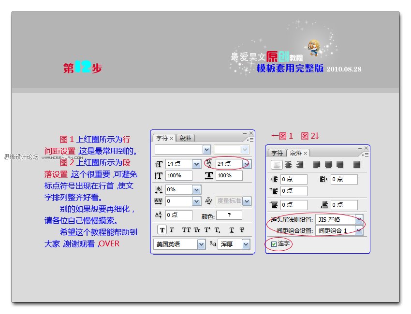
Task: Click the justify all icon
Action: [357, 165]
